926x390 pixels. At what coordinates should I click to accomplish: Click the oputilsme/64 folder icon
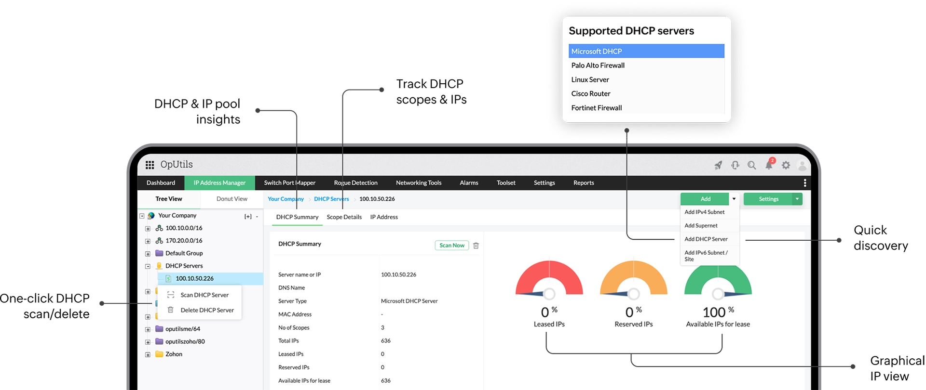[159, 329]
